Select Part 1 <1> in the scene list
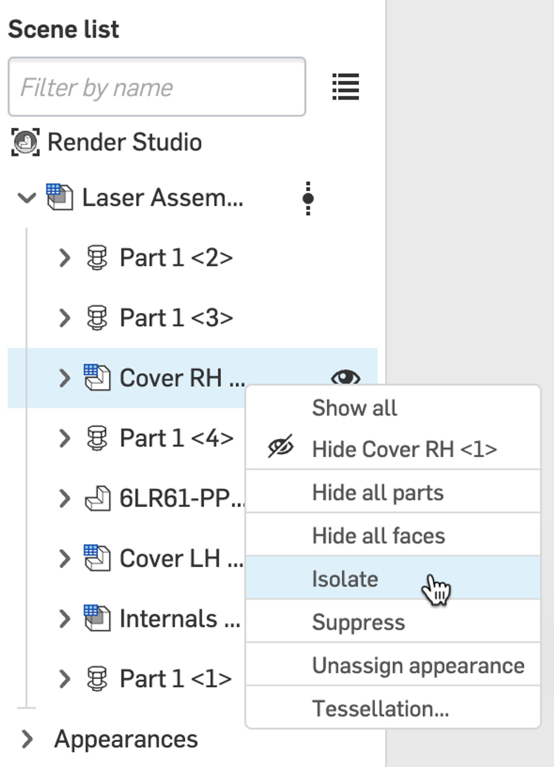The height and width of the screenshot is (767, 554). [175, 679]
